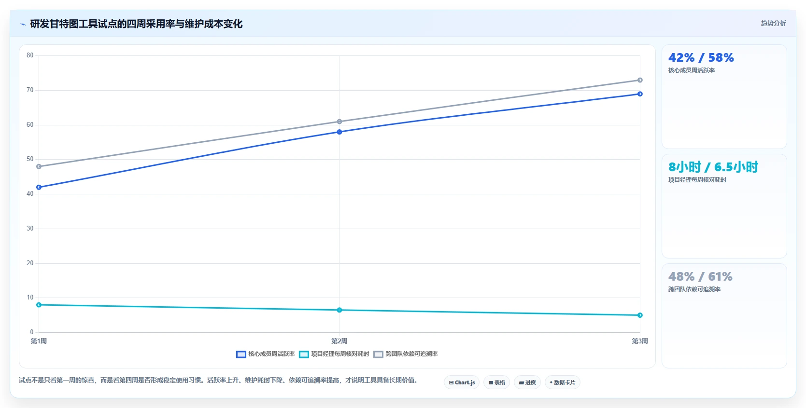Click the 42% / 58% stat value
Screen dimensions: 806x408
point(701,58)
